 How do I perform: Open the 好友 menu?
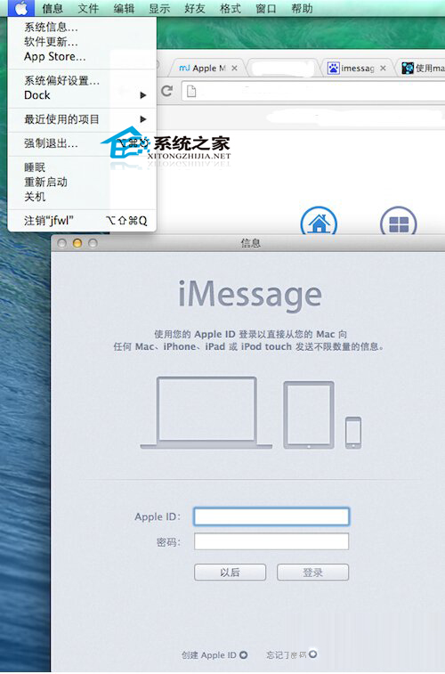[195, 8]
